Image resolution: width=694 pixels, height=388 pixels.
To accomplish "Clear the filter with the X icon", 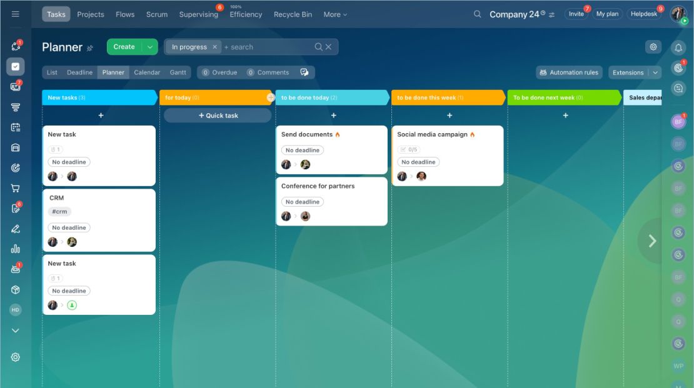I will pos(328,47).
